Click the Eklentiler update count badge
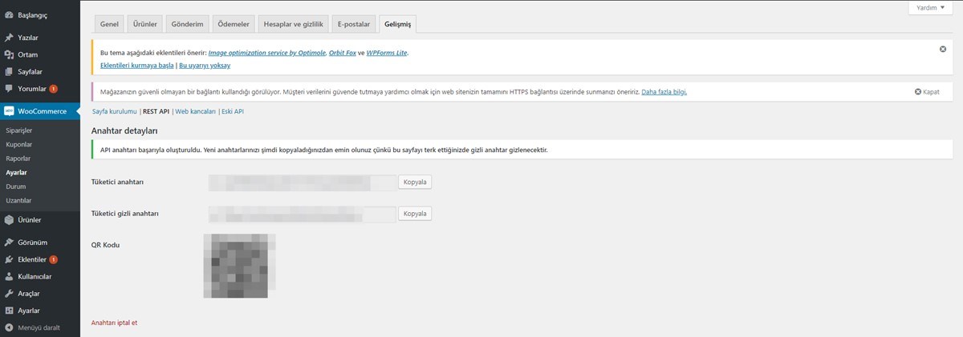The width and height of the screenshot is (963, 337). (x=53, y=259)
